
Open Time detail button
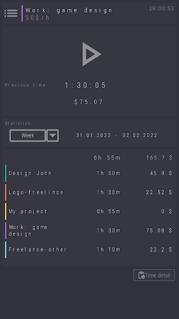[154, 275]
